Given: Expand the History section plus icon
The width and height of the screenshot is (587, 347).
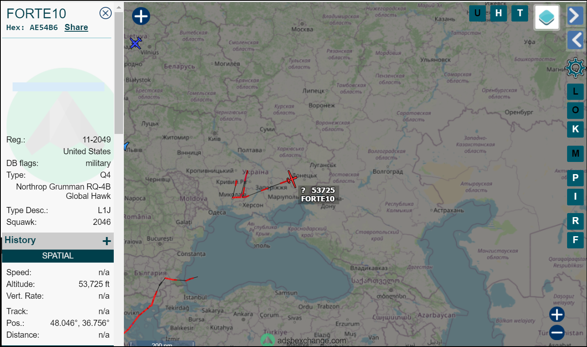Looking at the screenshot, I should [106, 241].
